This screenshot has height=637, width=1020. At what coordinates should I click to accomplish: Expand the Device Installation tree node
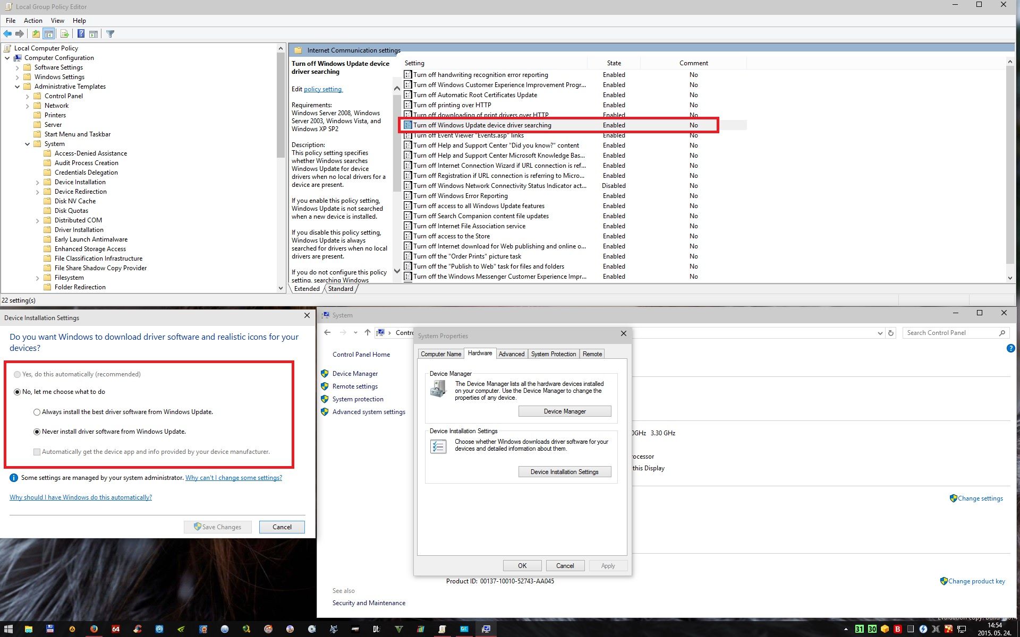[x=38, y=182]
